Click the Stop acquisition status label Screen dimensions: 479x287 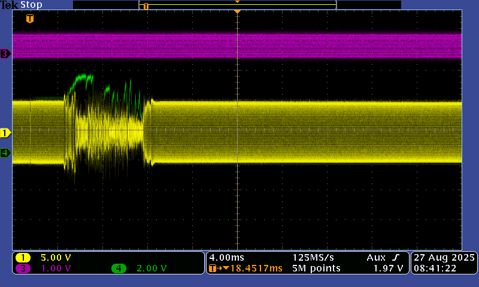point(31,5)
